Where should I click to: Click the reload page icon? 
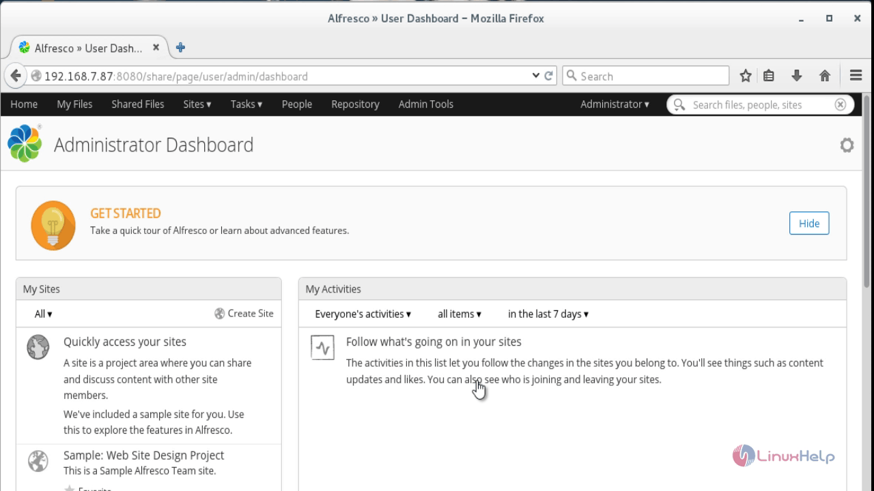pos(548,76)
